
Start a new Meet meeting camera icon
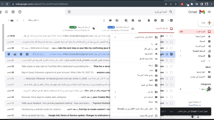(x=209, y=72)
